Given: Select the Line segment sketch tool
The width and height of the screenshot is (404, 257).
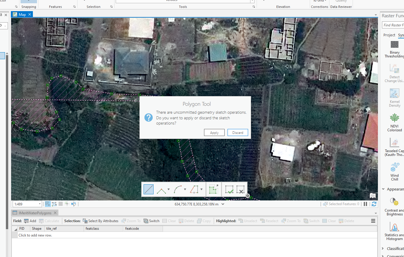Looking at the screenshot, I should click(149, 189).
